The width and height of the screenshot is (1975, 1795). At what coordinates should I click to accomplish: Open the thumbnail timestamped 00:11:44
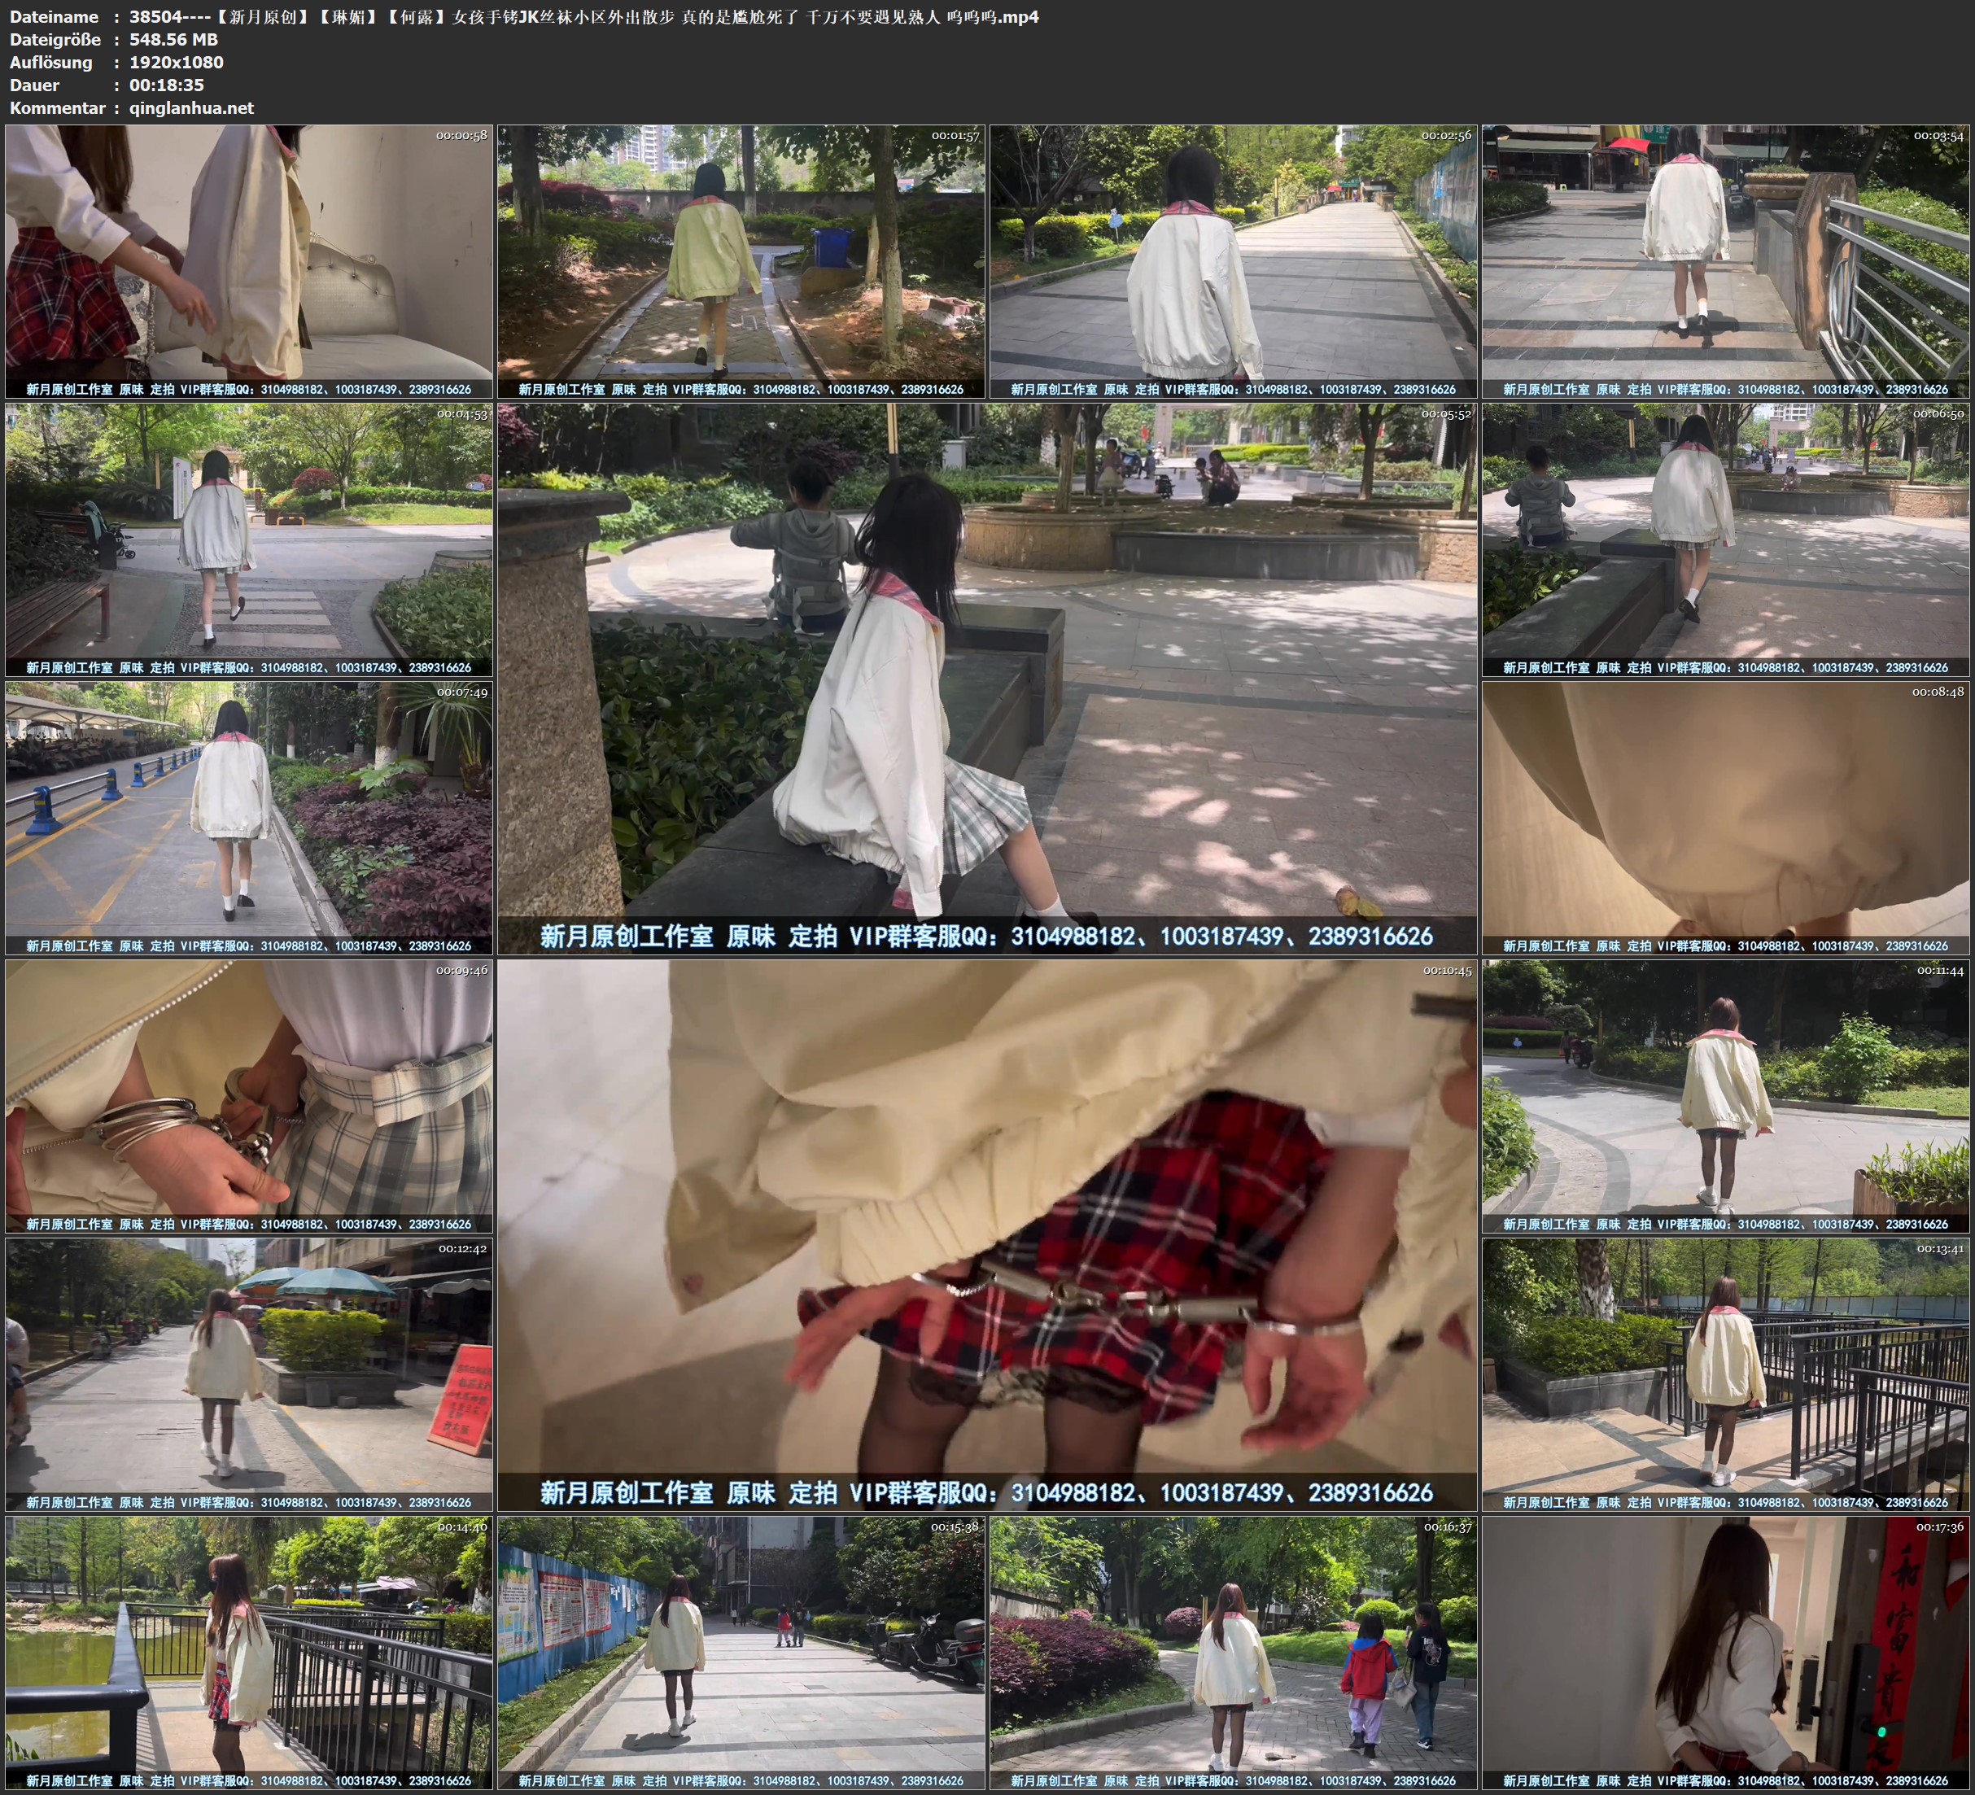pyautogui.click(x=1726, y=1095)
